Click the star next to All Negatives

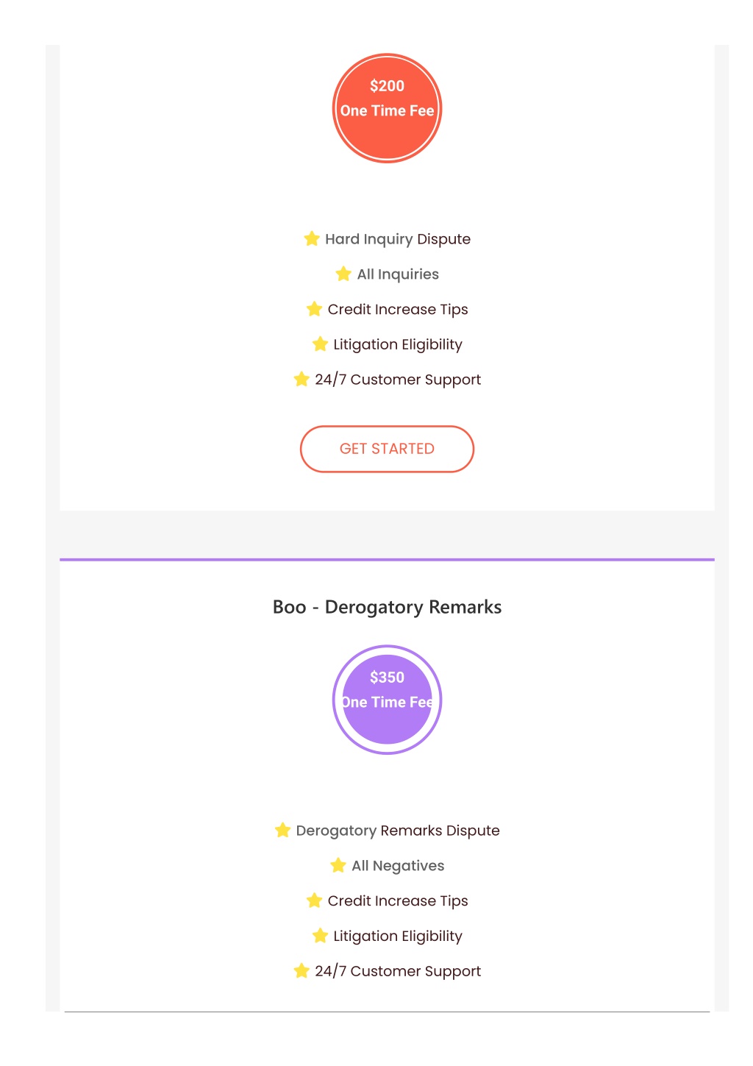(x=338, y=865)
